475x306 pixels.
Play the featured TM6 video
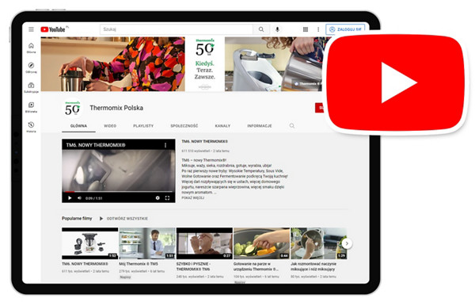(x=70, y=198)
